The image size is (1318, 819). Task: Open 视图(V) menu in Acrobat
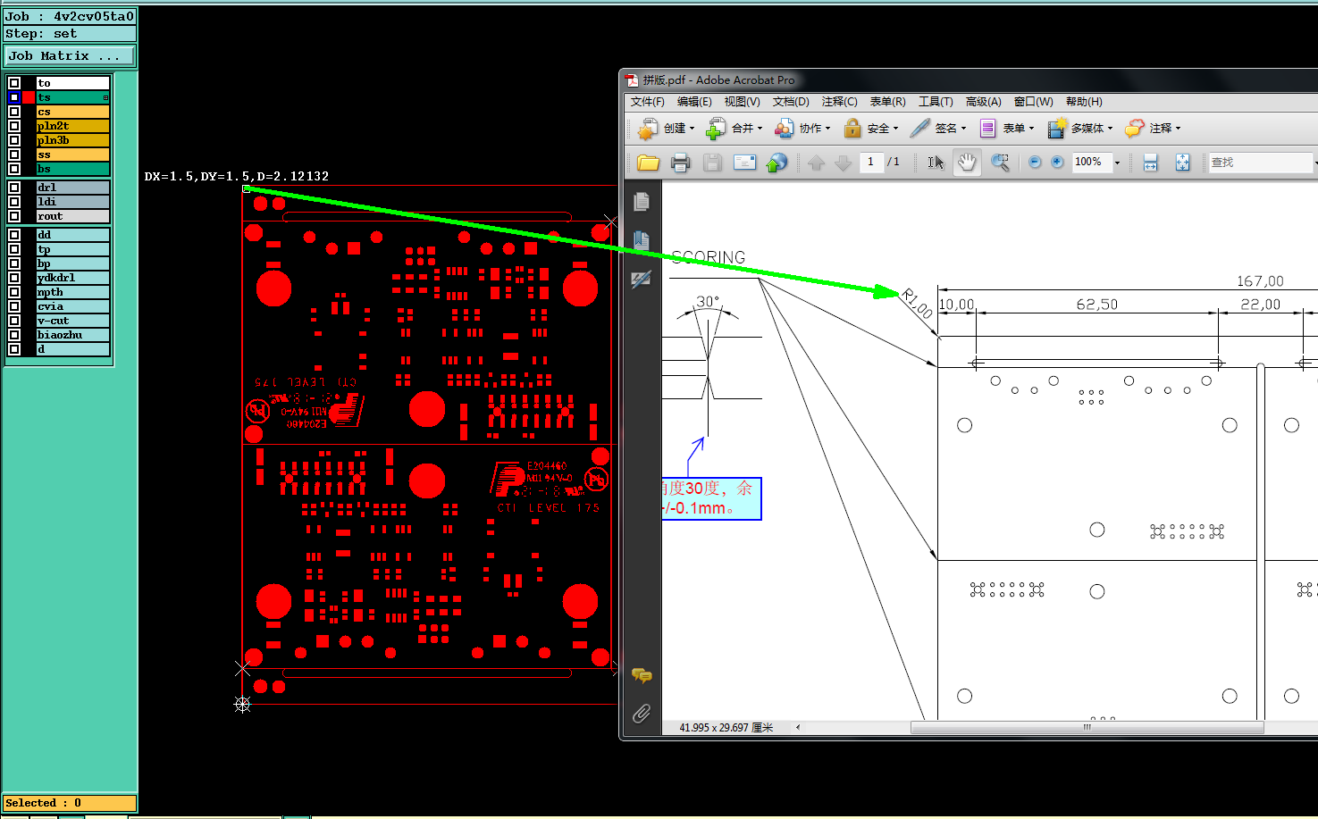point(742,102)
